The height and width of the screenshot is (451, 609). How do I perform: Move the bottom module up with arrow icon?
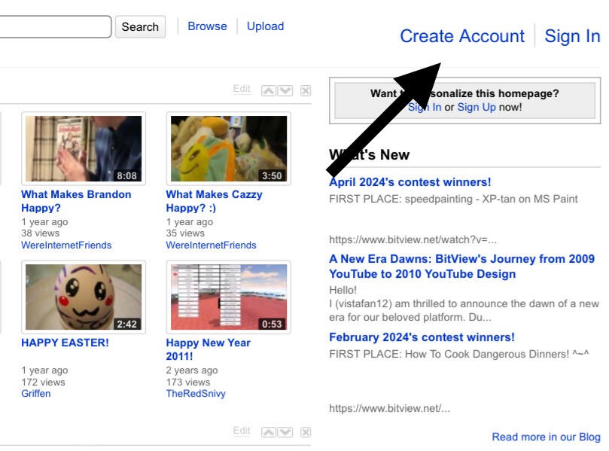click(x=269, y=432)
